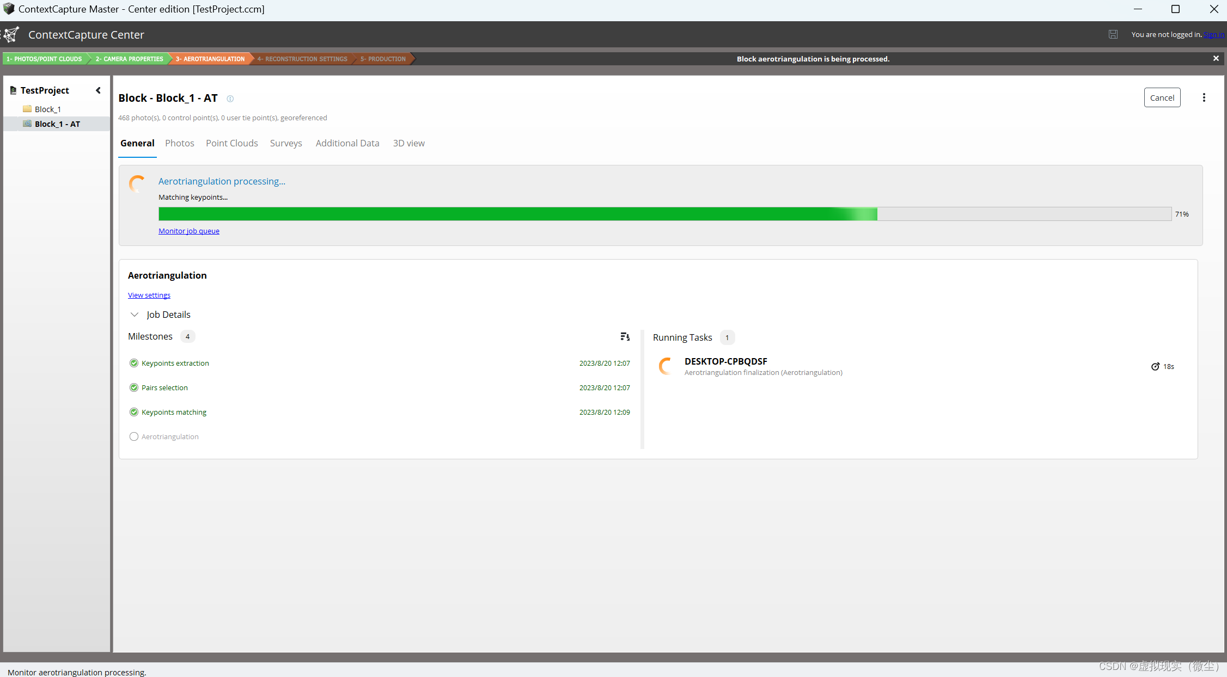The height and width of the screenshot is (677, 1227).
Task: Click the Pairs selection completed checkmark
Action: [134, 387]
